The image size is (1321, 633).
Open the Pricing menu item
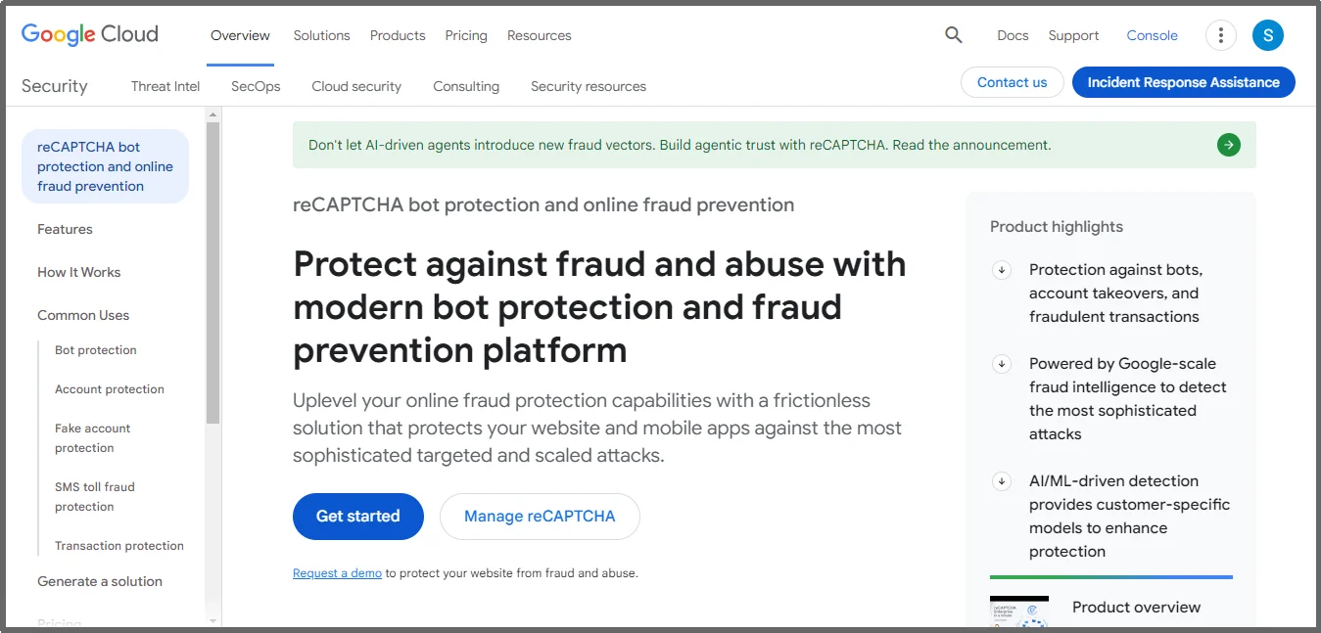pos(465,35)
